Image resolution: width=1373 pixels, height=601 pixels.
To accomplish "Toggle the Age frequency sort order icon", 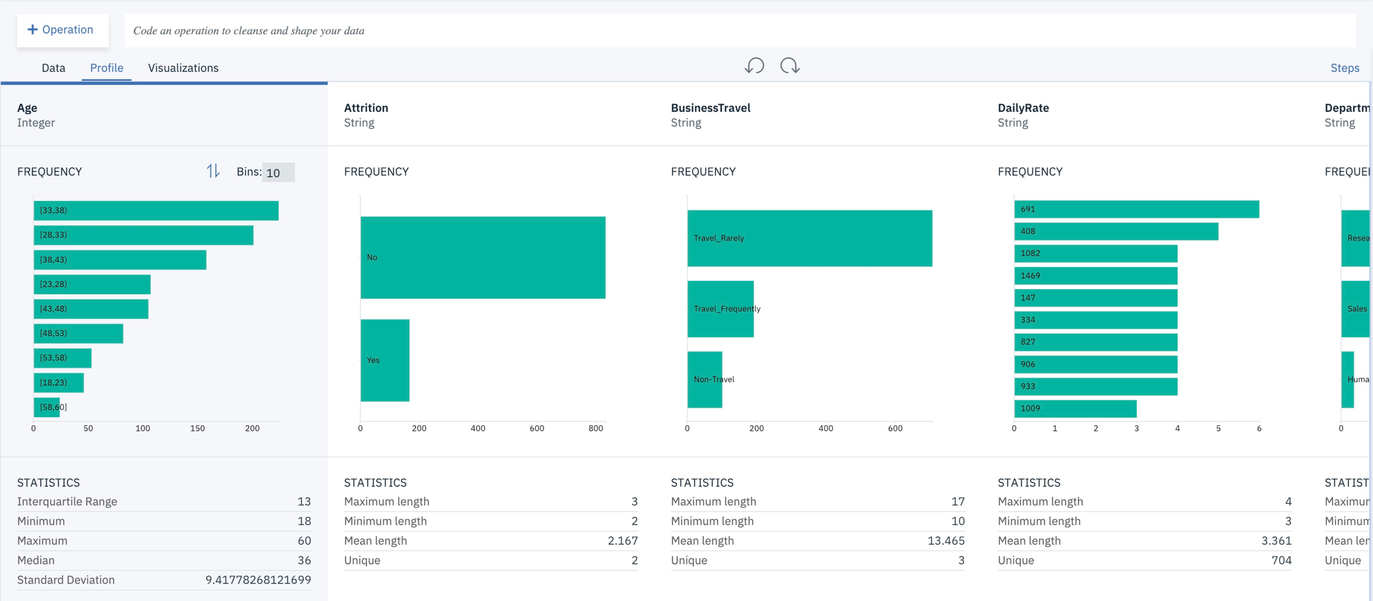I will point(213,171).
